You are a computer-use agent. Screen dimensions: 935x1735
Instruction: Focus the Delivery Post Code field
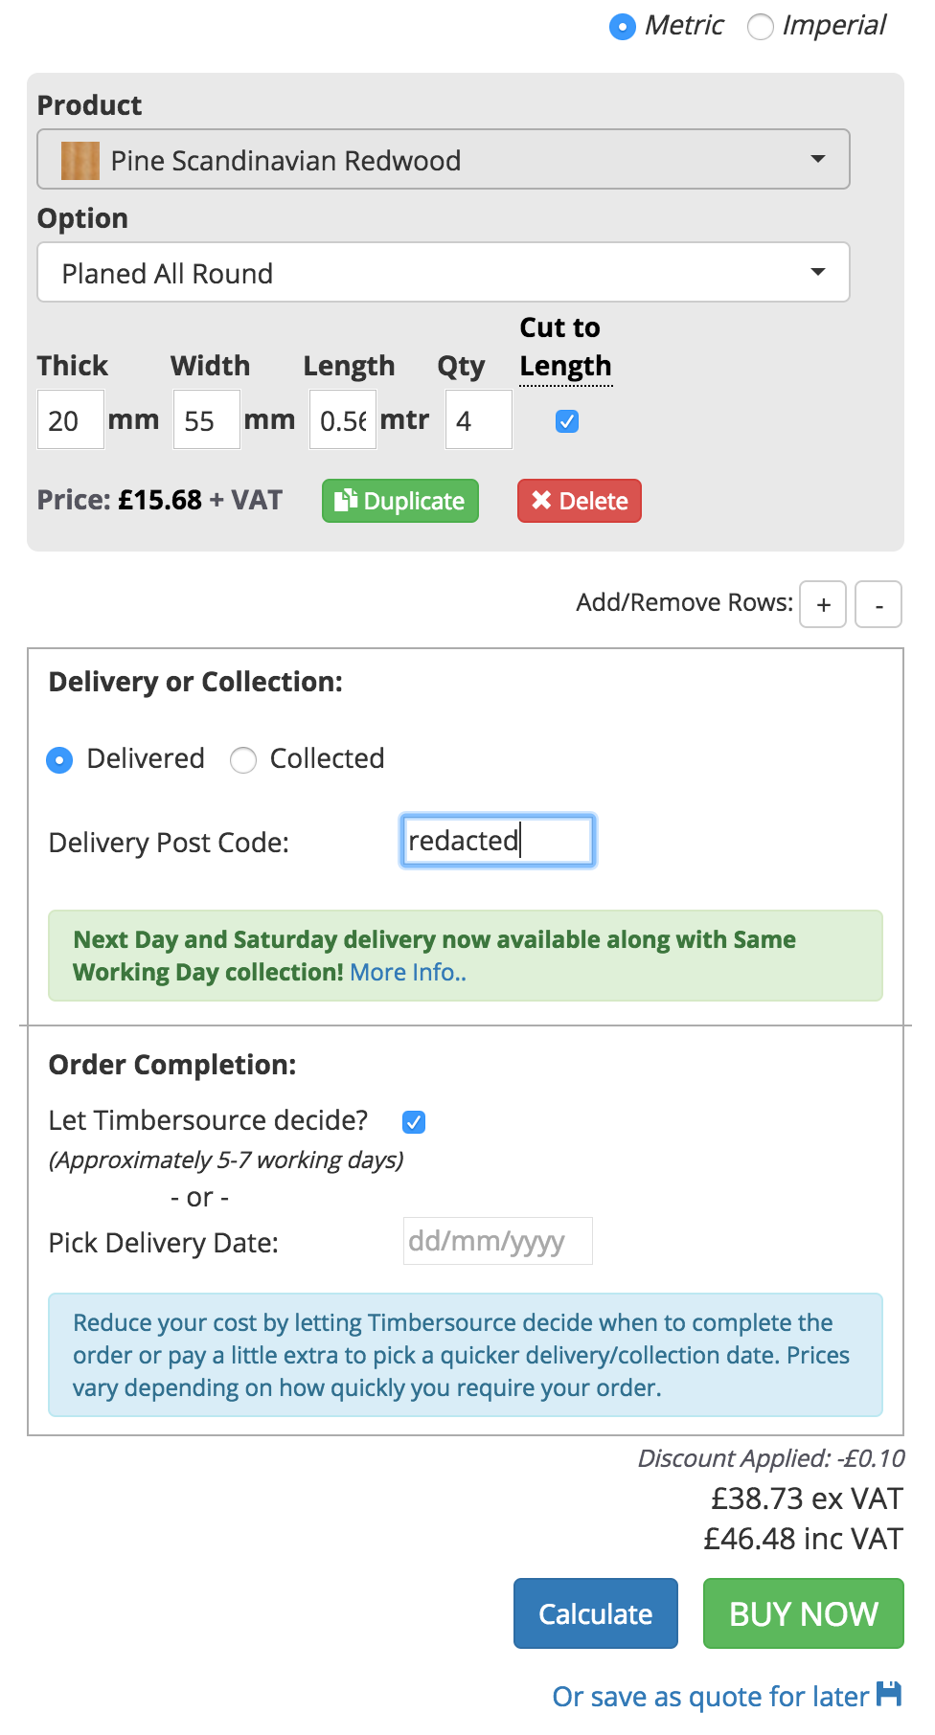point(498,841)
